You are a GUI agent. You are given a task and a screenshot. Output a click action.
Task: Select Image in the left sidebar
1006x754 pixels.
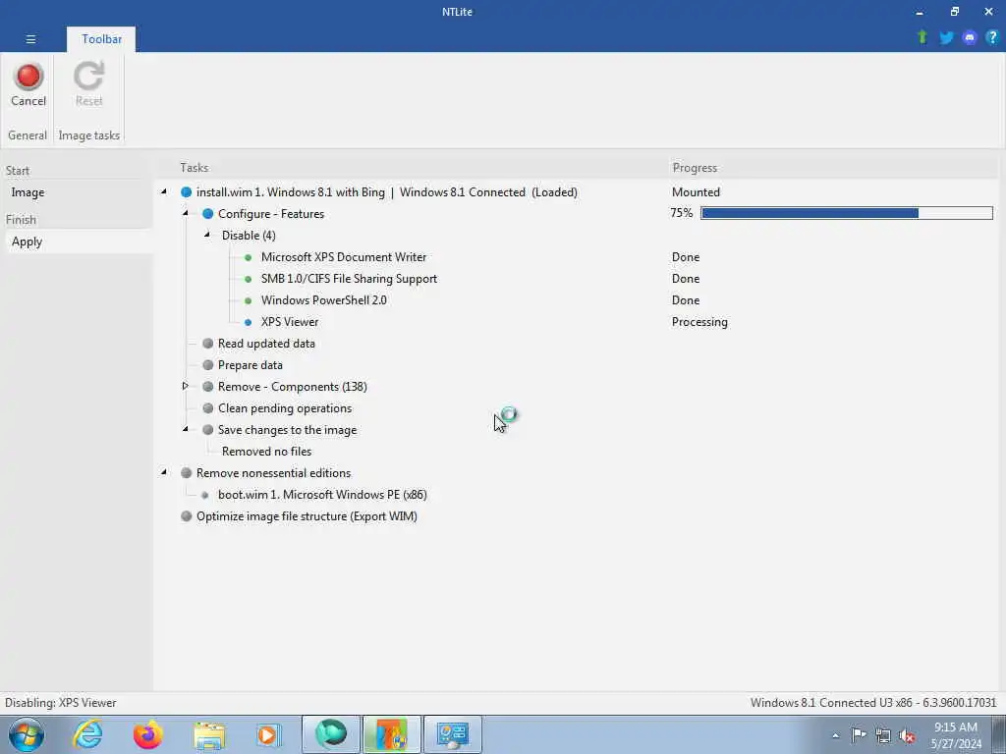coord(28,192)
